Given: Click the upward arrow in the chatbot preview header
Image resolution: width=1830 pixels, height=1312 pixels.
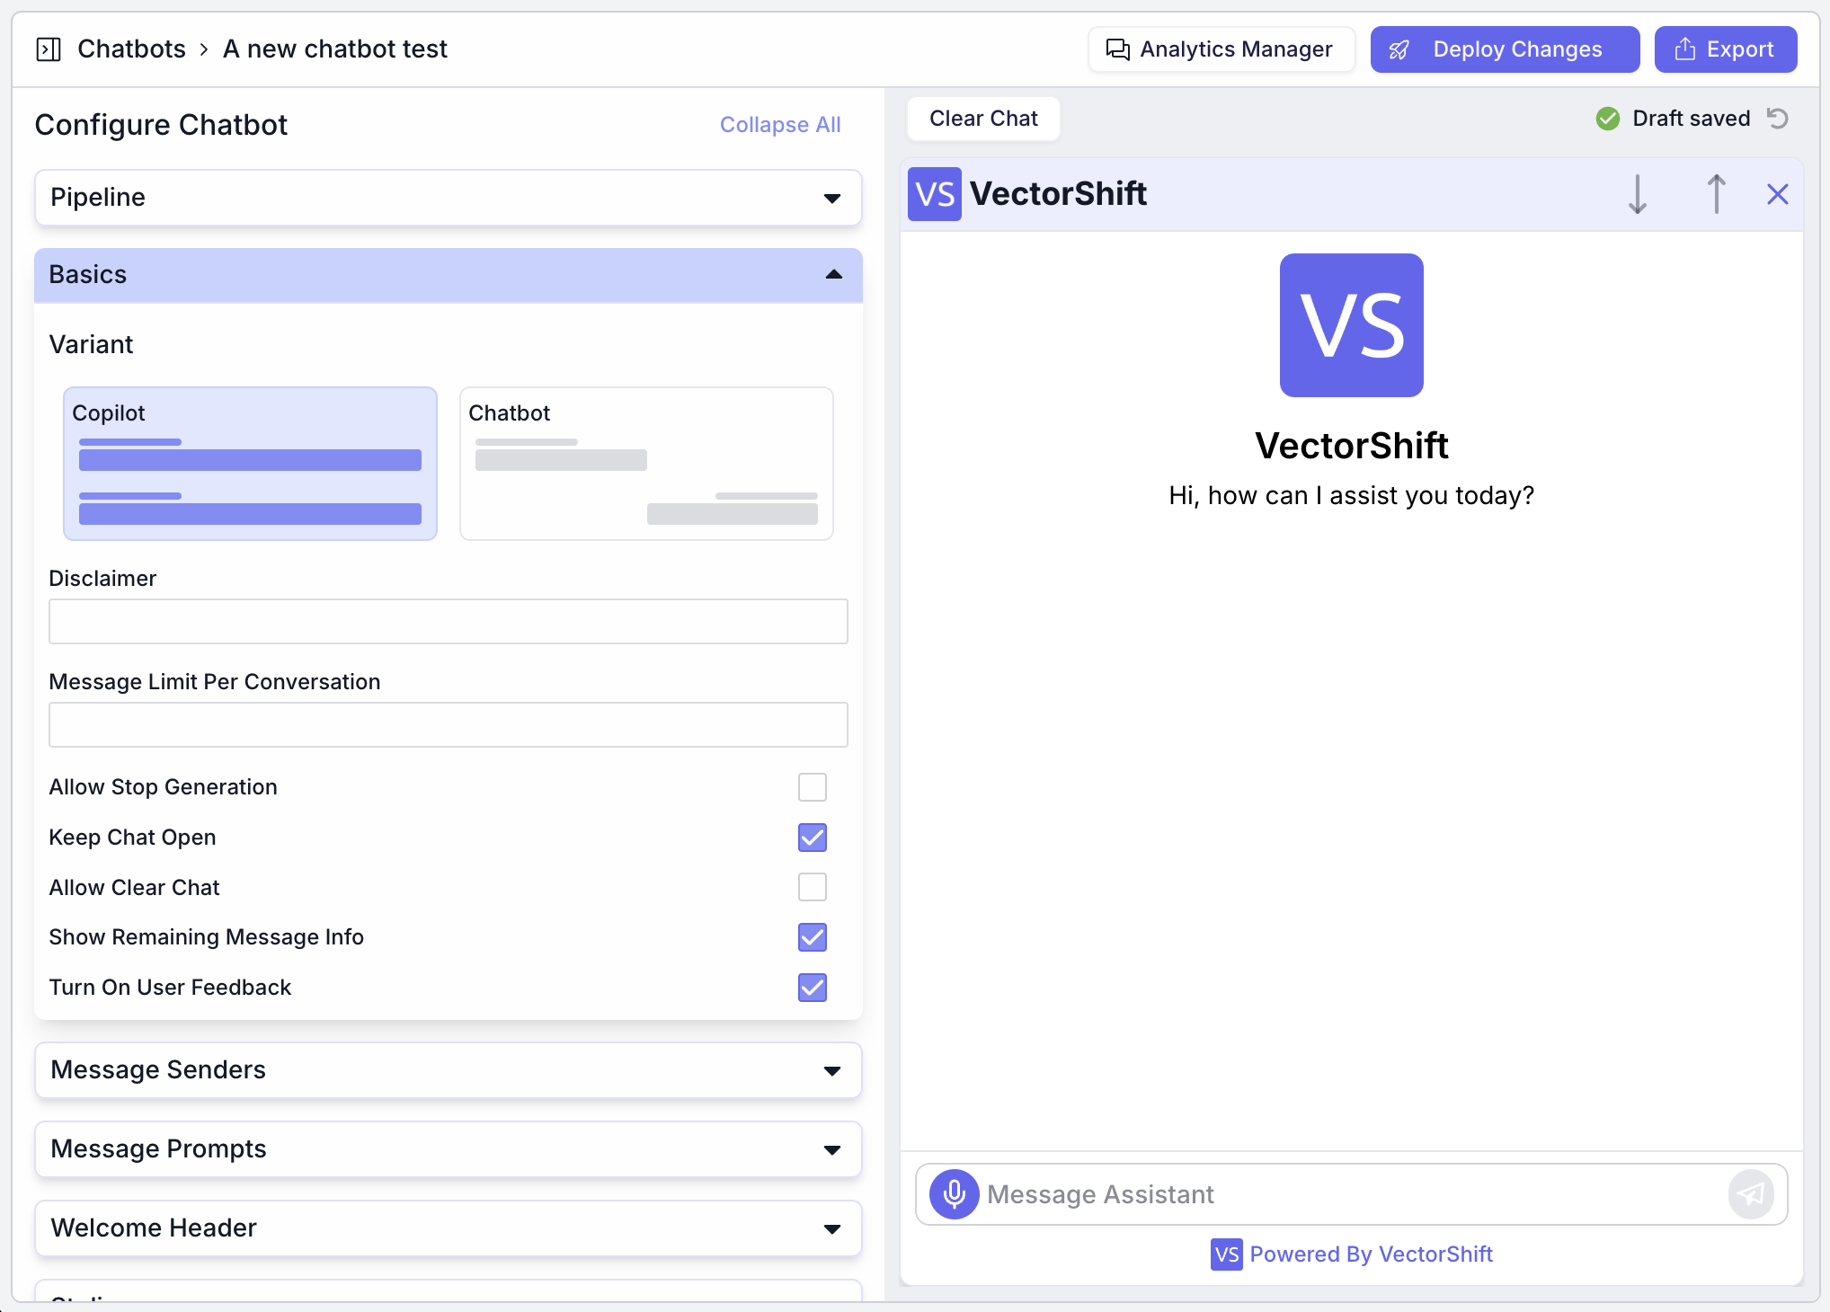Looking at the screenshot, I should tap(1716, 193).
